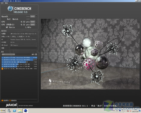The image size is (141, 113).
Task: Open the Help menu in the menu bar
Action: pos(6,3)
